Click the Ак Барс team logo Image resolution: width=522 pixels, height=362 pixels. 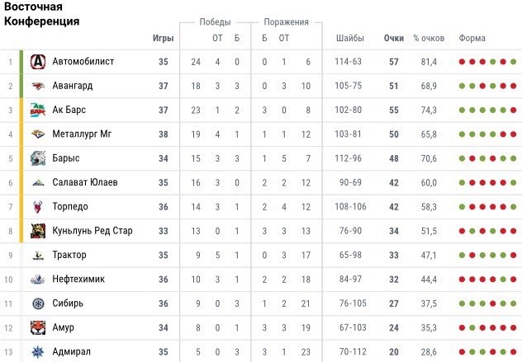37,110
